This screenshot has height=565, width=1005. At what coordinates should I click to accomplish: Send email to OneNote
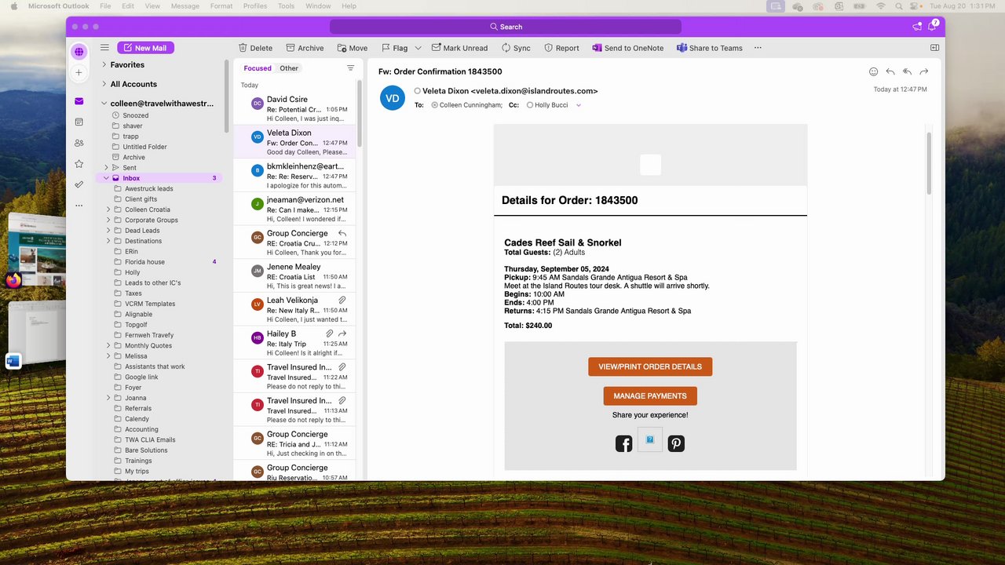(x=627, y=48)
